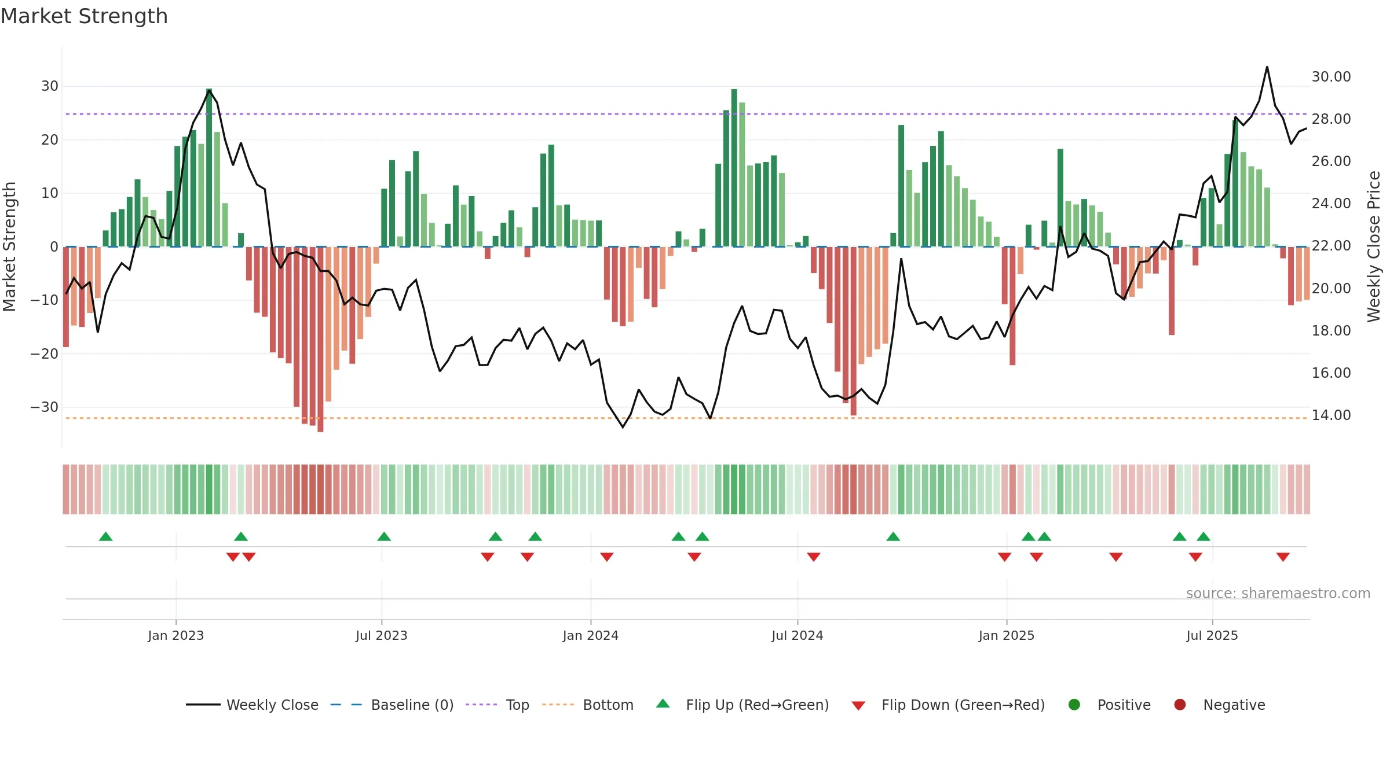Click the '10' tick on the left axis
Viewport: 1390px width, 781px height.
(x=50, y=193)
